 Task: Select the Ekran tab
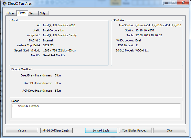coord(22,13)
